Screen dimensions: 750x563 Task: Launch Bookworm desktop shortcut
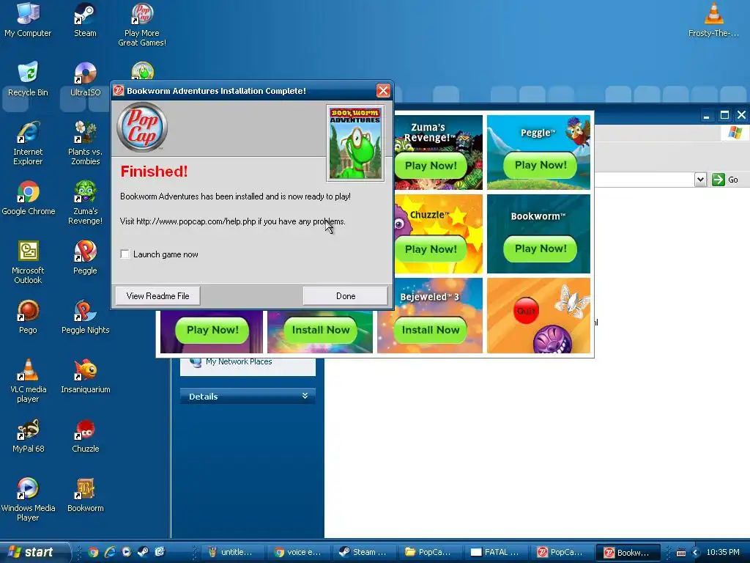point(85,494)
